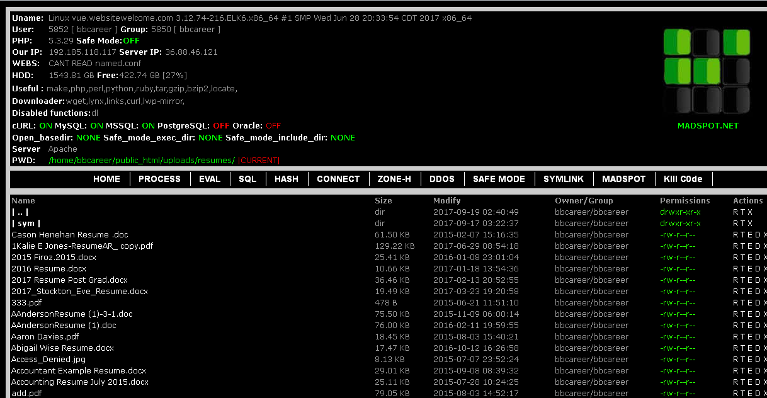Open the MADSPOT page
This screenshot has width=767, height=398.
(623, 179)
